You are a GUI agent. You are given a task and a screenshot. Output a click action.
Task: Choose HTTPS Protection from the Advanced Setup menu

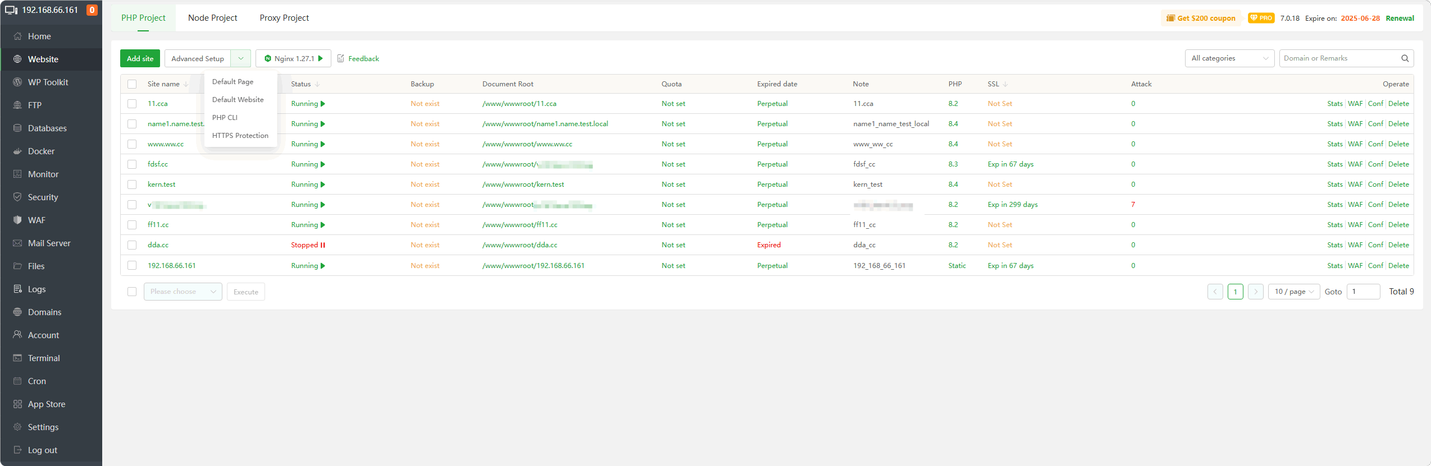[240, 136]
